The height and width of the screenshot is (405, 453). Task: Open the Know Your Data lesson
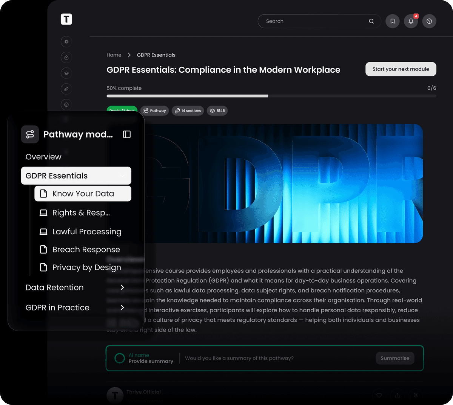click(x=83, y=194)
